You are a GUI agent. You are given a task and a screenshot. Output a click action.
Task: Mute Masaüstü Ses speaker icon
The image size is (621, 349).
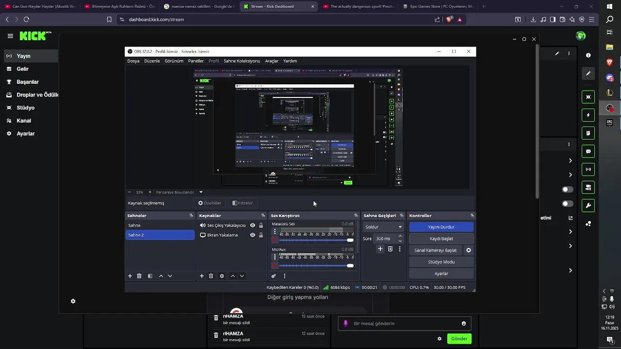[x=275, y=239]
